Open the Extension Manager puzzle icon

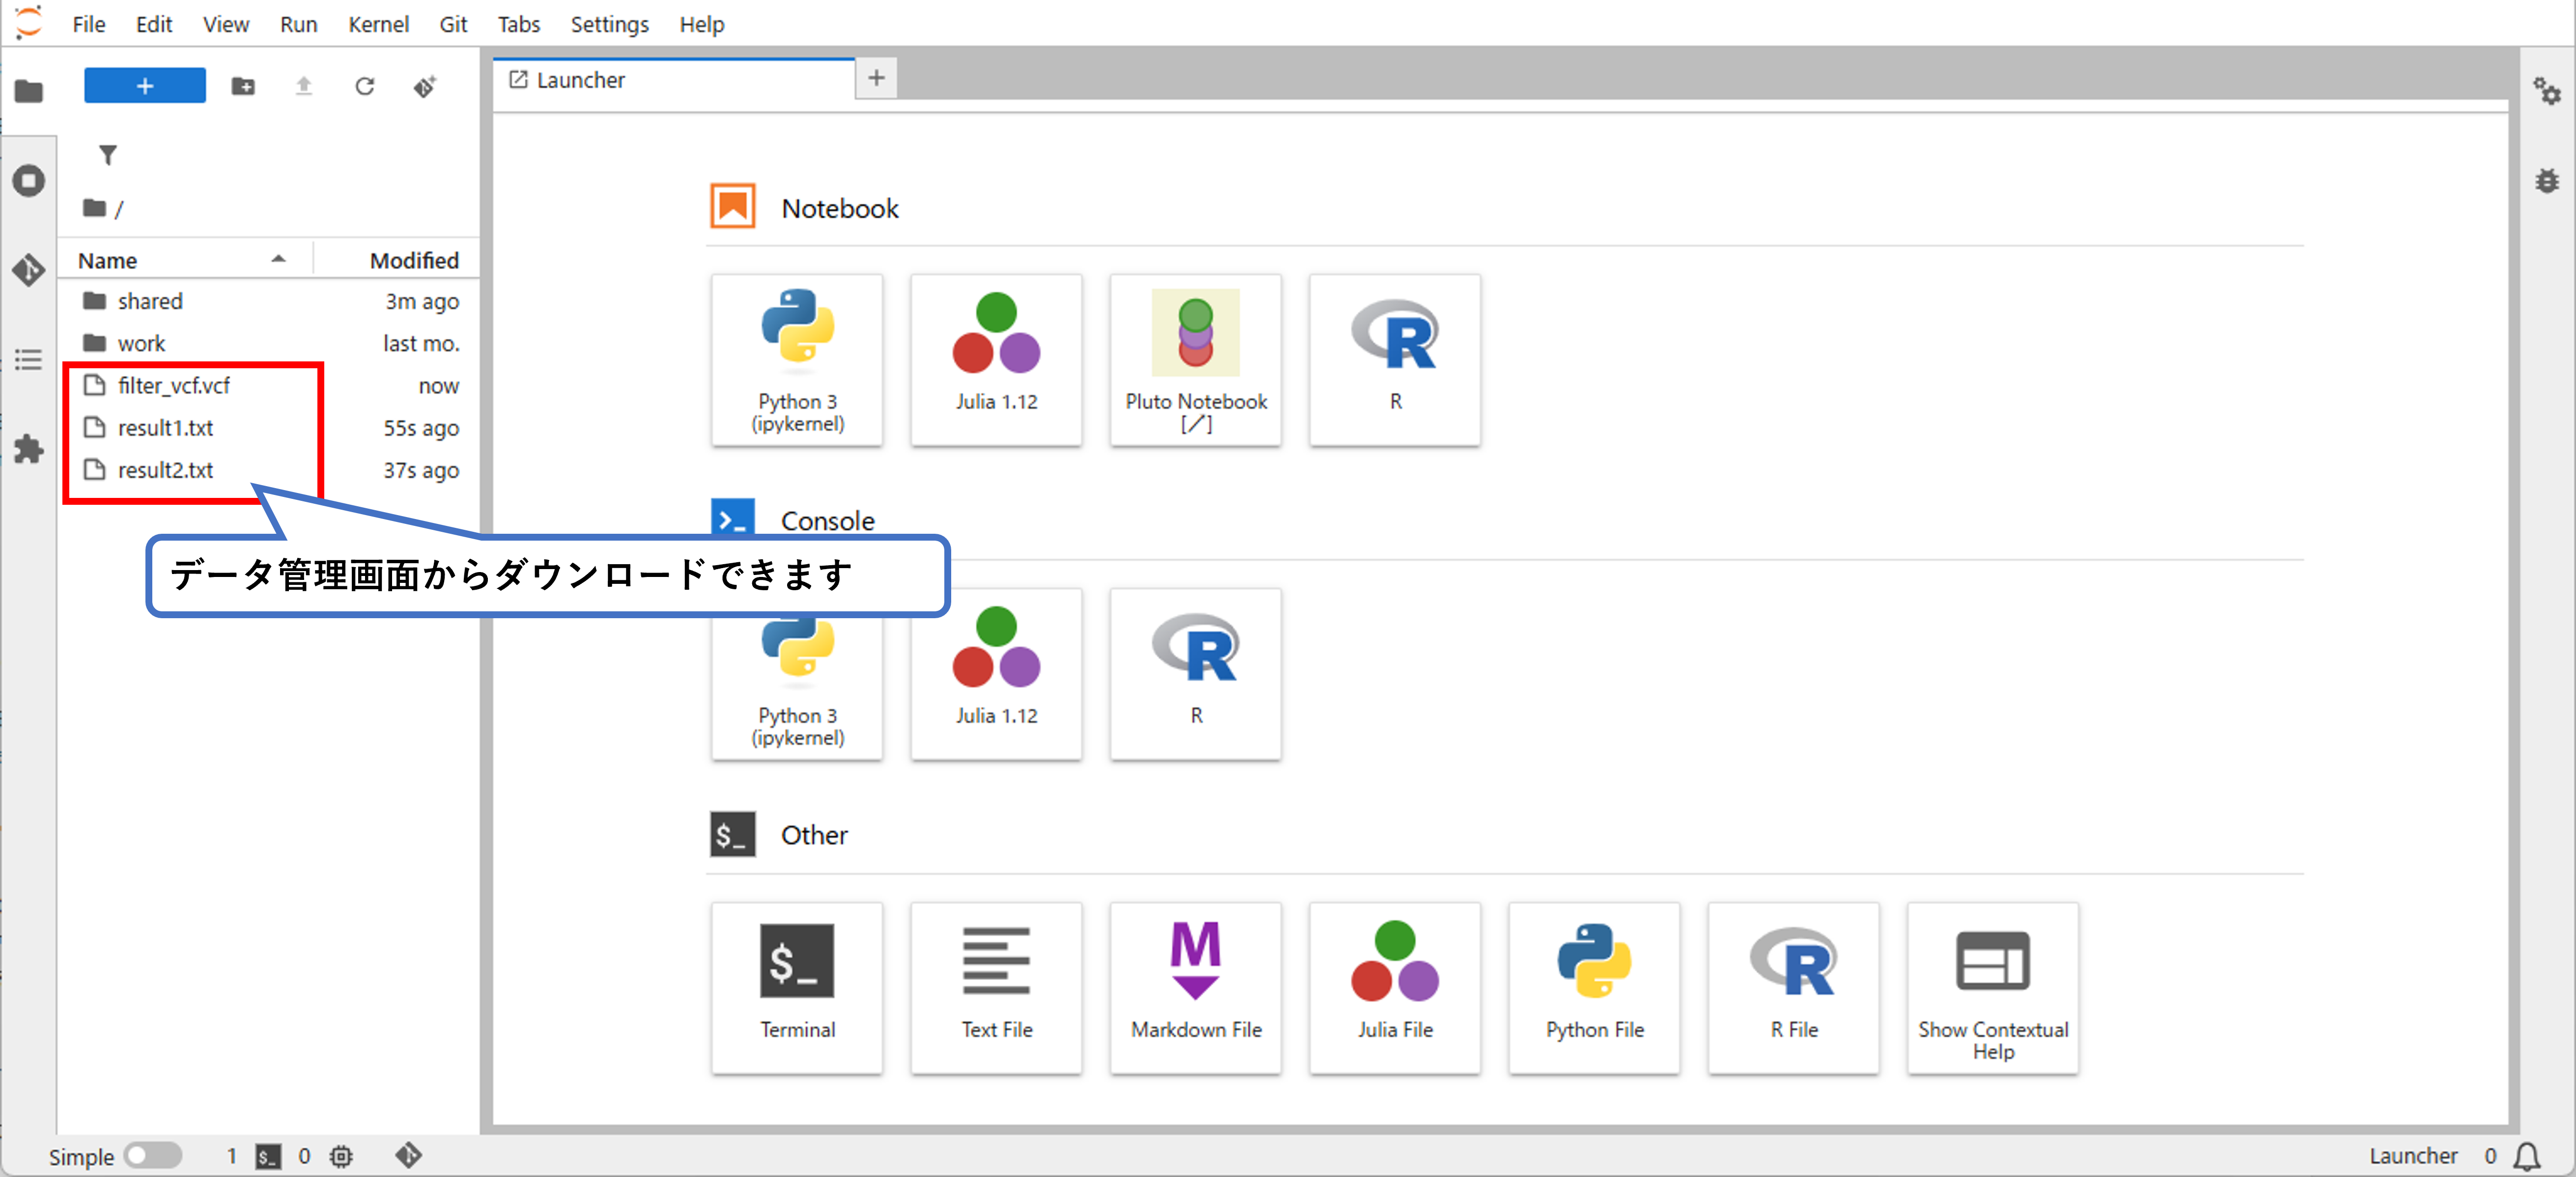tap(29, 449)
